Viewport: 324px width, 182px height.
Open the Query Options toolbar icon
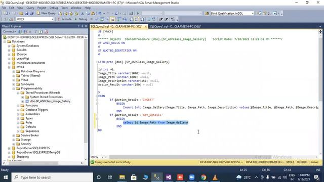[x=107, y=19]
